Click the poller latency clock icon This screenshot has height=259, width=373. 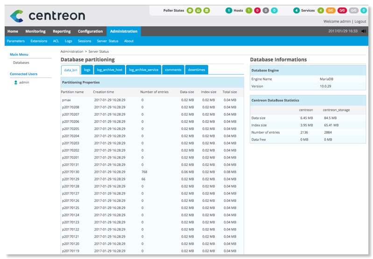tap(190, 10)
